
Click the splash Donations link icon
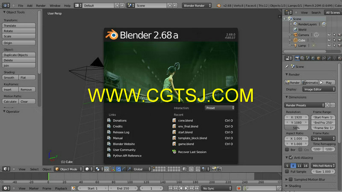click(109, 120)
